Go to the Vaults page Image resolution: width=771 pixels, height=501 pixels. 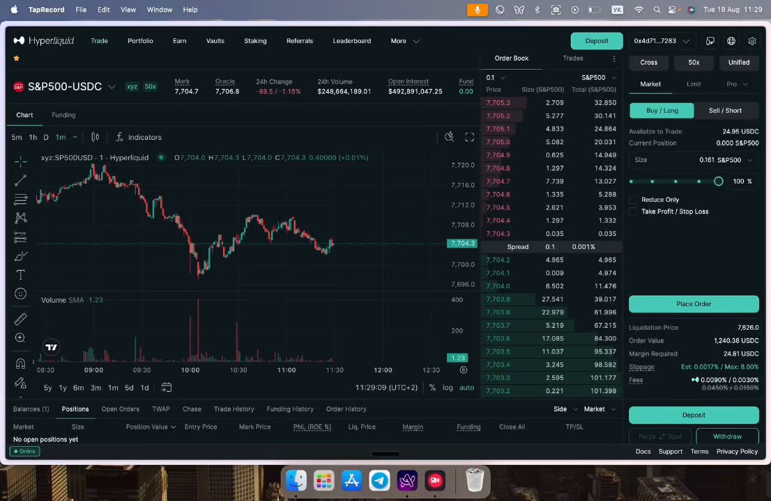pyautogui.click(x=215, y=41)
